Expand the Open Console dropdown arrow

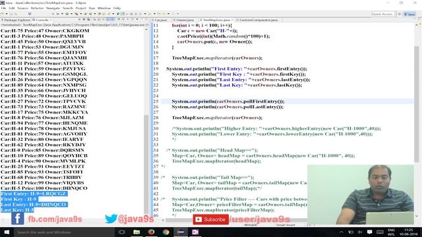pyautogui.click(x=137, y=20)
